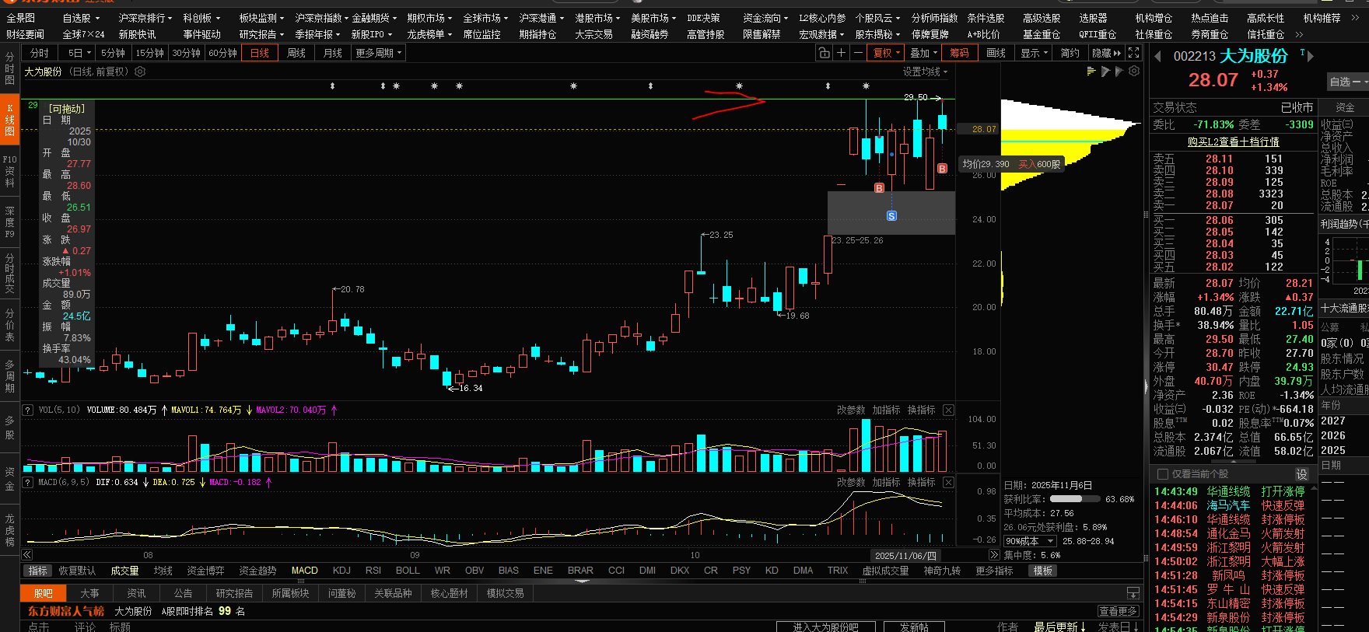Close the VOL indicator panel

pyautogui.click(x=948, y=410)
